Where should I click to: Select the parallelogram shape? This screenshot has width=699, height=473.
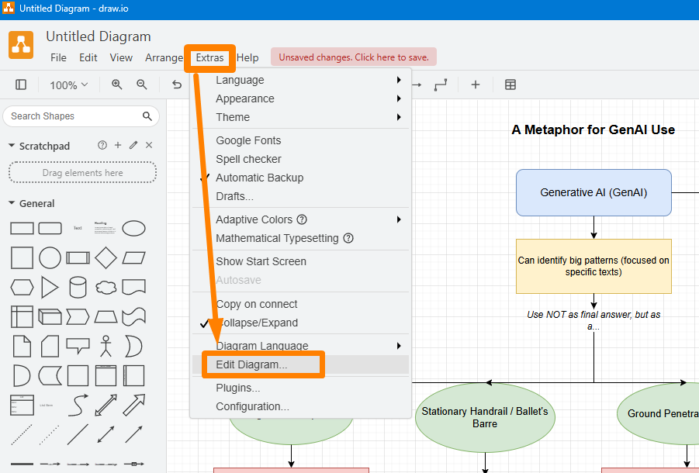(x=133, y=258)
